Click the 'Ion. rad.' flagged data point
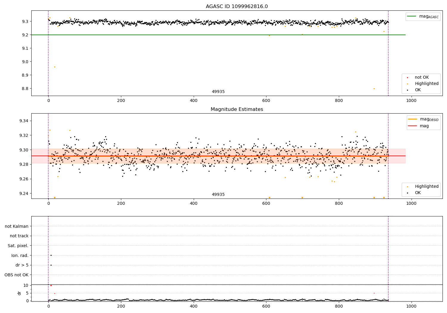This screenshot has width=447, height=313. coord(51,255)
